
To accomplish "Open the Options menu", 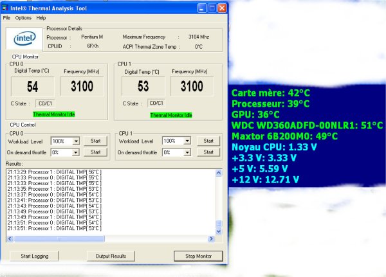I will tap(23, 18).
